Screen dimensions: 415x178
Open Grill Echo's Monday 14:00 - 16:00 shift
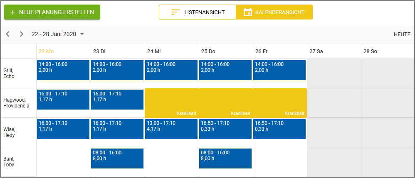(x=63, y=70)
